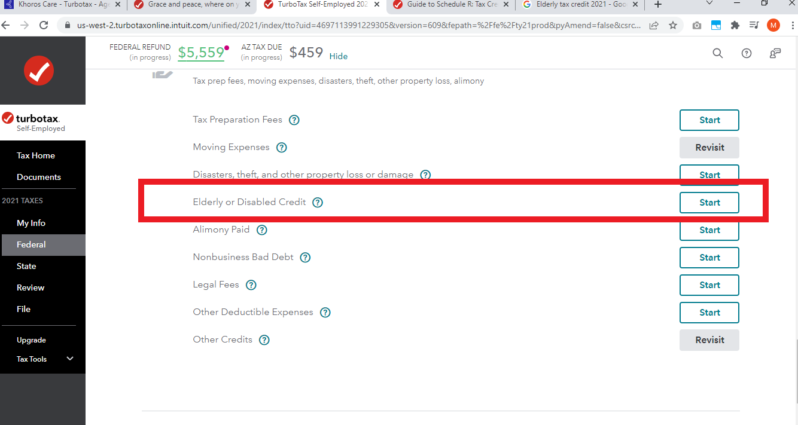Open the browser extensions puzzle icon
This screenshot has width=798, height=425.
[735, 25]
